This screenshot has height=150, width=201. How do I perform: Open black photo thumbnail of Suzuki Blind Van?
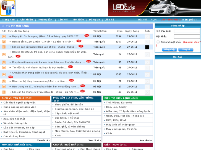pos(147,47)
